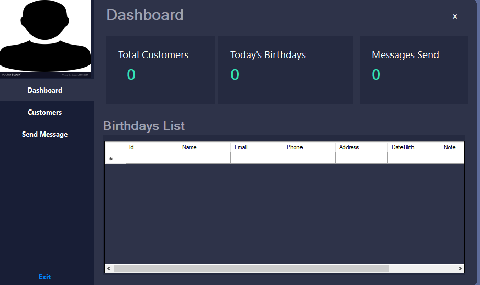Image resolution: width=480 pixels, height=285 pixels.
Task: Click the Messages Send card label
Action: pos(405,55)
